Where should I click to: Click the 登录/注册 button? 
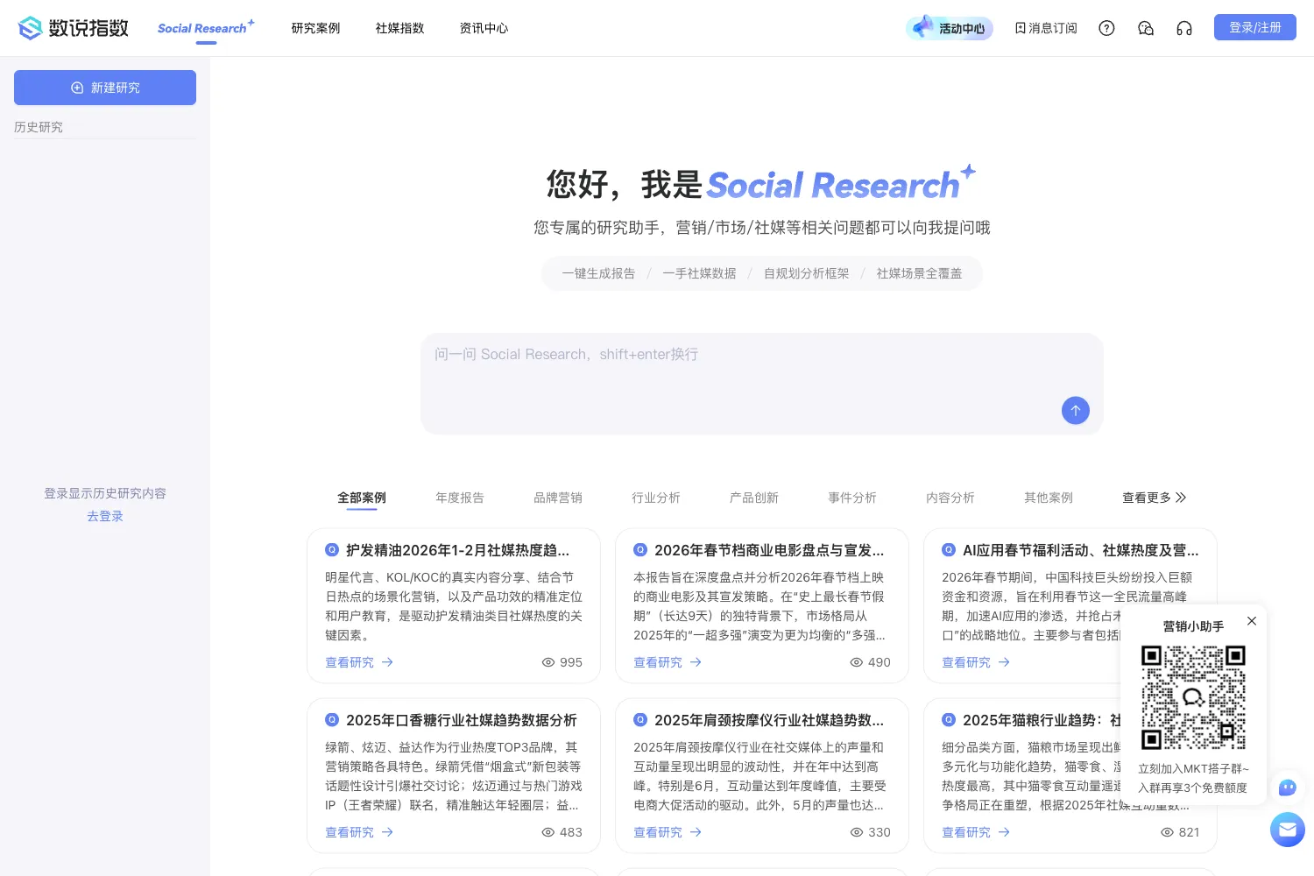click(1255, 27)
